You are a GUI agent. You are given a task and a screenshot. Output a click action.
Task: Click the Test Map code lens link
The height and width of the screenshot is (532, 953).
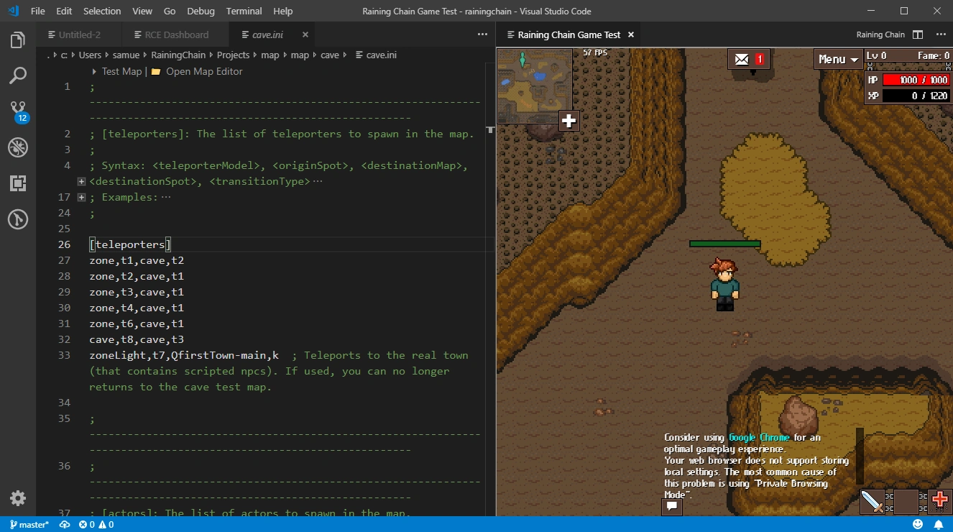click(121, 72)
